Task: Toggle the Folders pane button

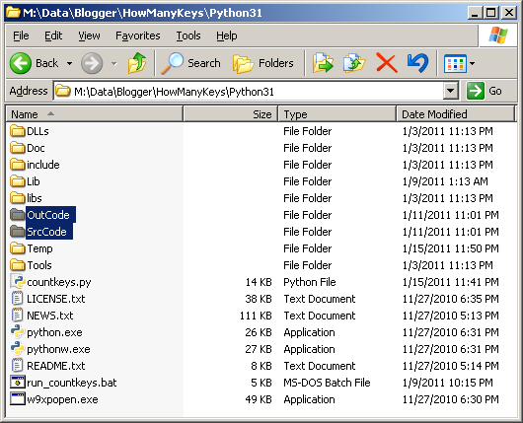Action: tap(263, 63)
